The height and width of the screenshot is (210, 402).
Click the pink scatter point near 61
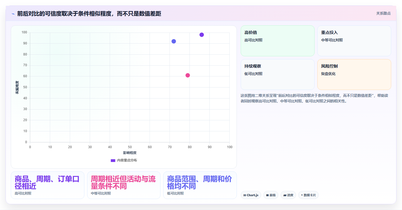click(x=188, y=75)
